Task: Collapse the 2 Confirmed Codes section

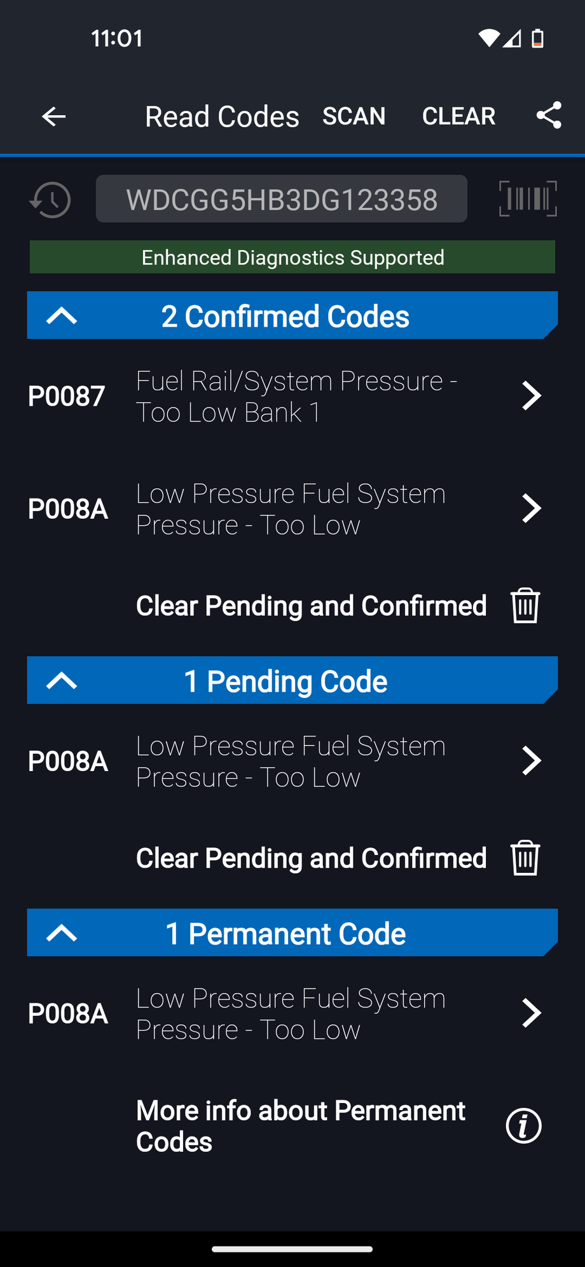Action: tap(62, 315)
